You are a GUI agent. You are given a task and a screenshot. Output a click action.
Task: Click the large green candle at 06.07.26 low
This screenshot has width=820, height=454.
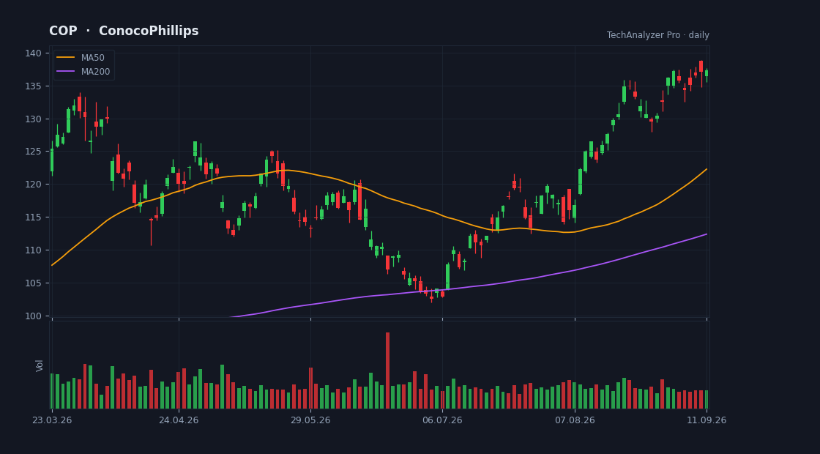point(447,277)
